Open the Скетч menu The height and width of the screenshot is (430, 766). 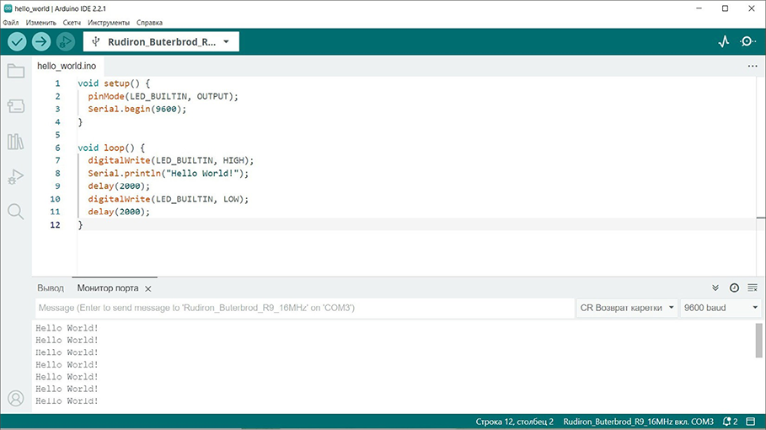point(72,23)
